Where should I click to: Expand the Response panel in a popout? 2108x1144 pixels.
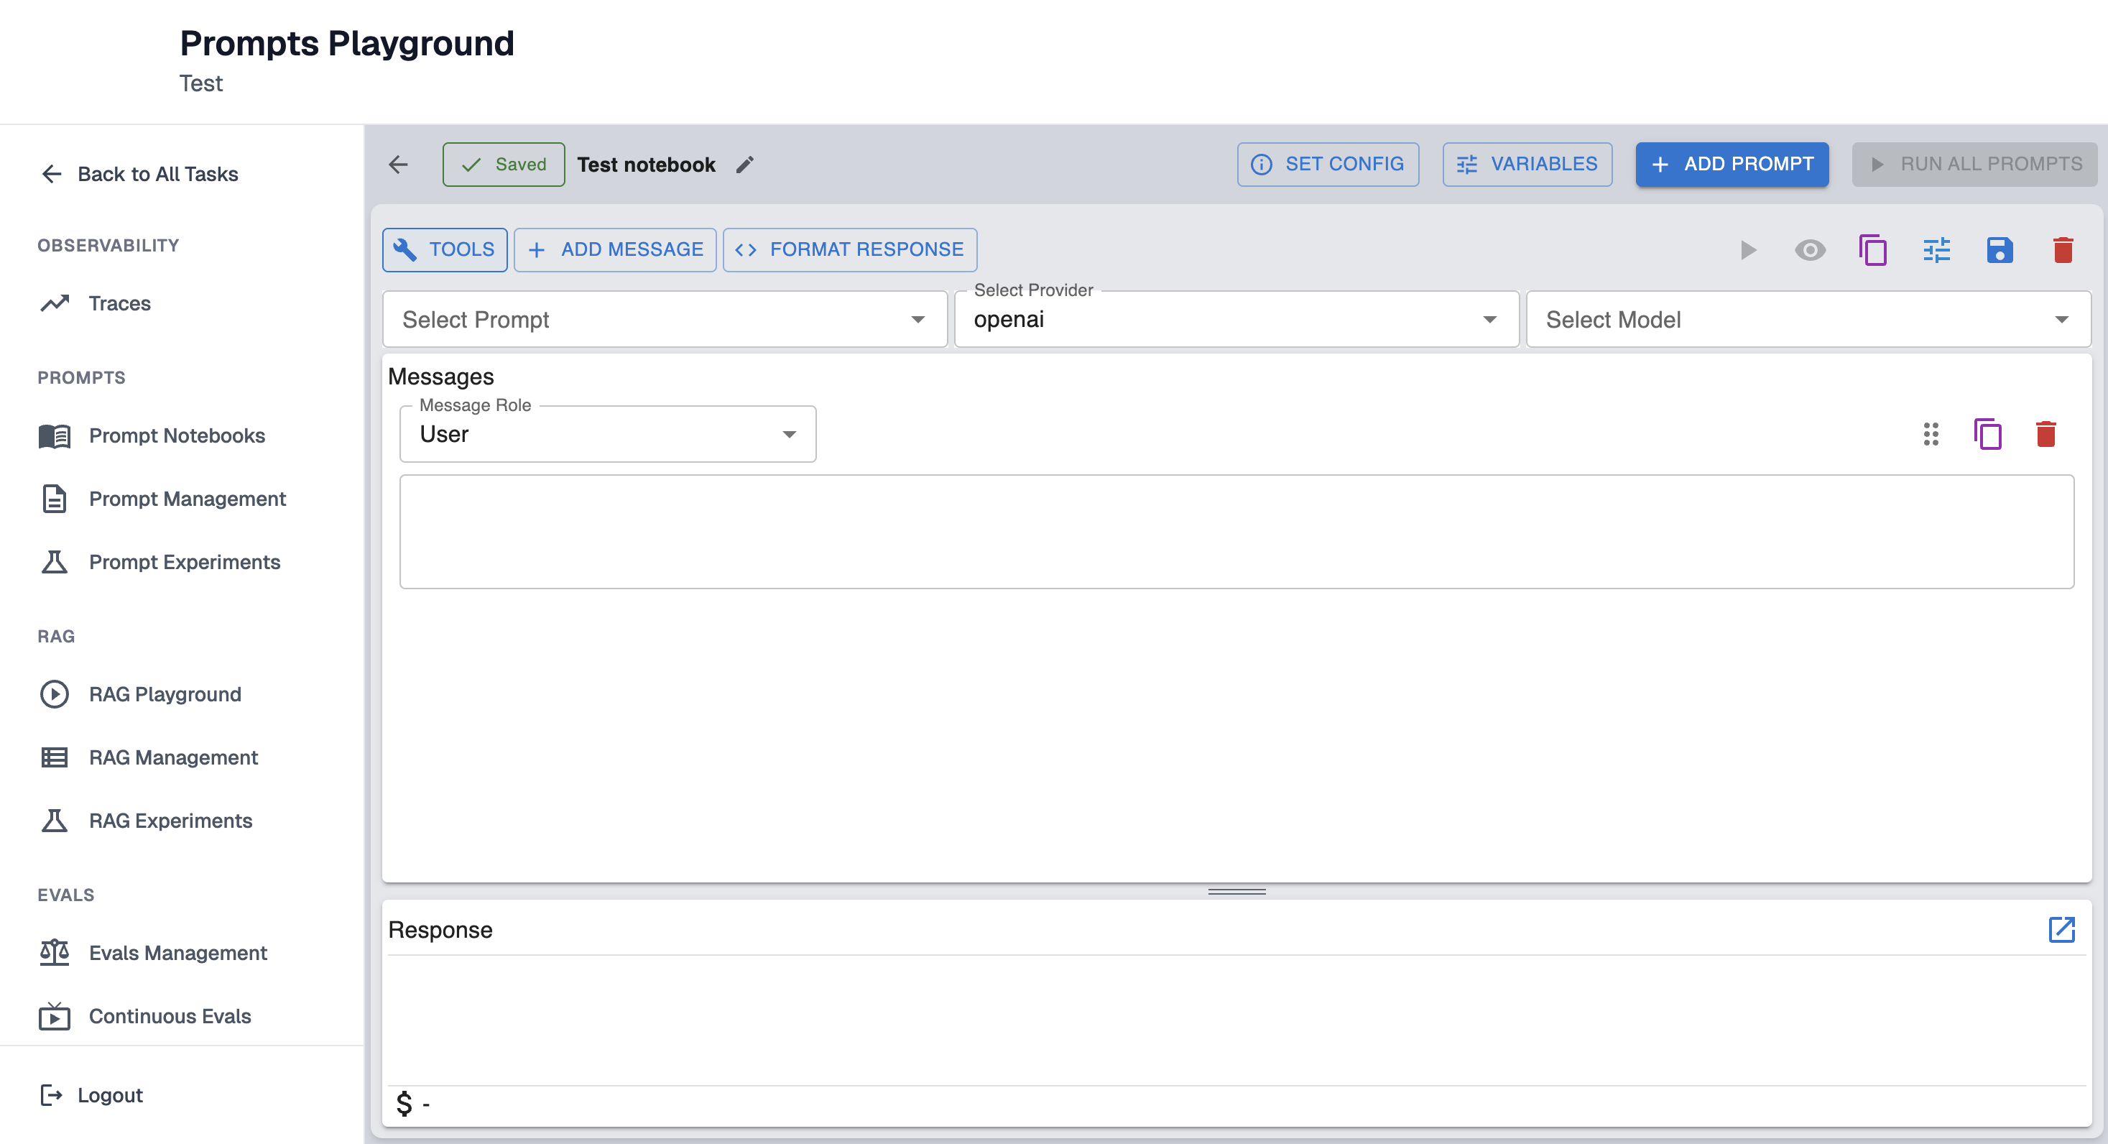click(x=2061, y=930)
